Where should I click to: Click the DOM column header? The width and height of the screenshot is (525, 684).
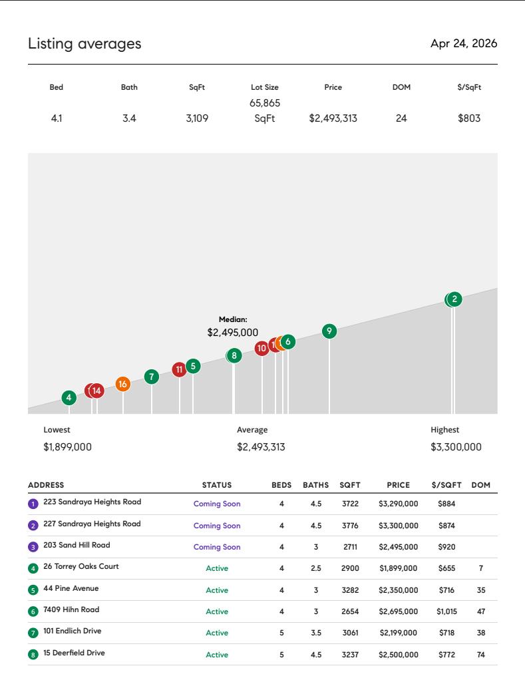click(x=480, y=485)
